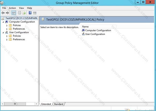The image size is (156, 111).
Task: Click the window system menu icon in title bar
Action: tap(2, 3)
